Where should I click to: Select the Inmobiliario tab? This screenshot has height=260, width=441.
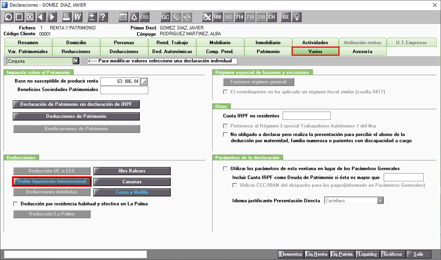(x=268, y=43)
